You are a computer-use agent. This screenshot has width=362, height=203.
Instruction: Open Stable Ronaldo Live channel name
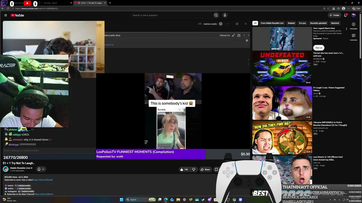click(x=20, y=168)
